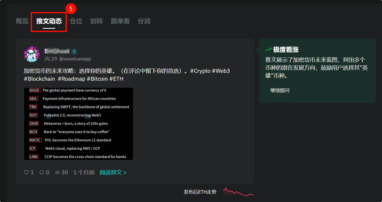Click the heart like icon

(x=26, y=172)
